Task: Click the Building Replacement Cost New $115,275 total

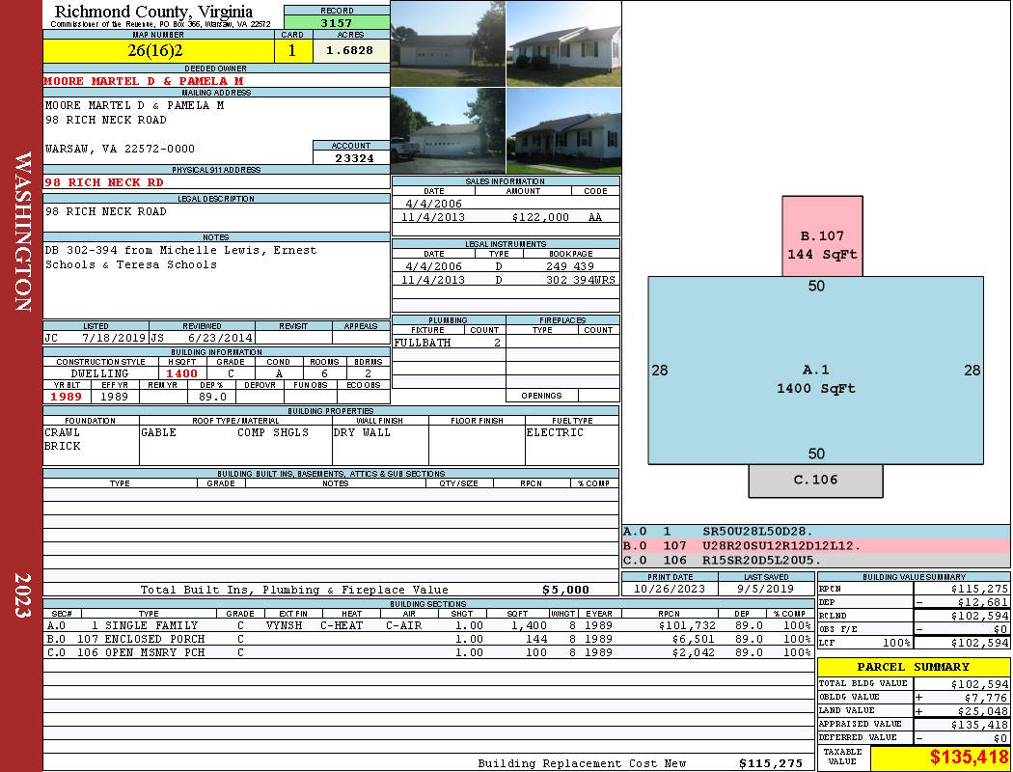Action: pyautogui.click(x=770, y=763)
